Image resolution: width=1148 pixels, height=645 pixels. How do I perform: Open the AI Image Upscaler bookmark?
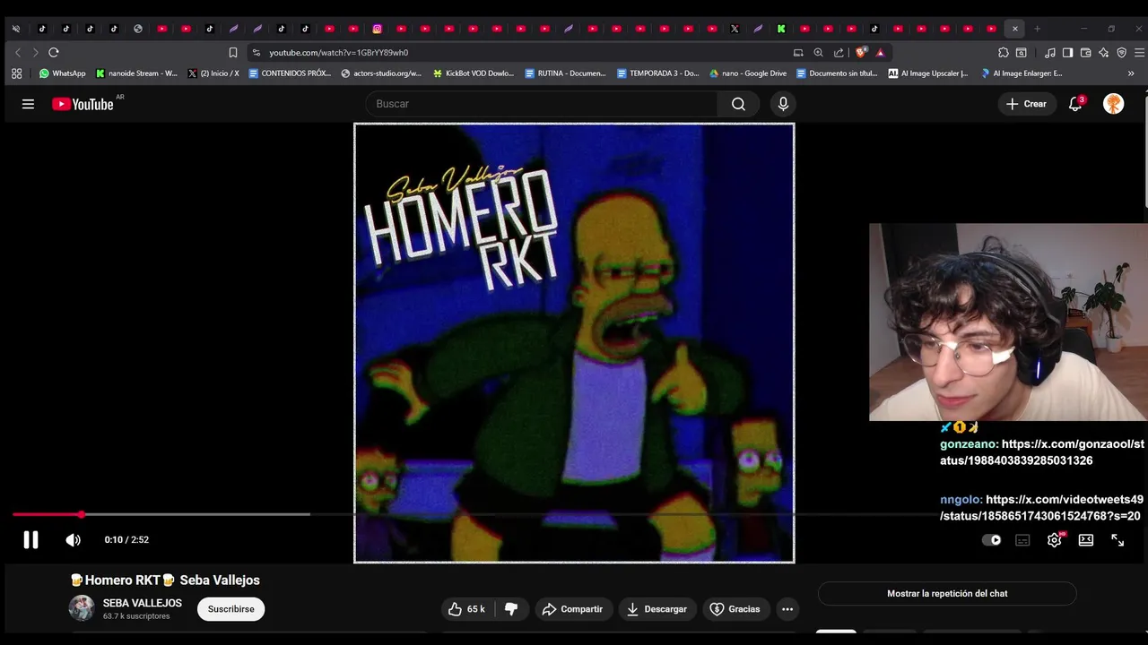click(928, 73)
